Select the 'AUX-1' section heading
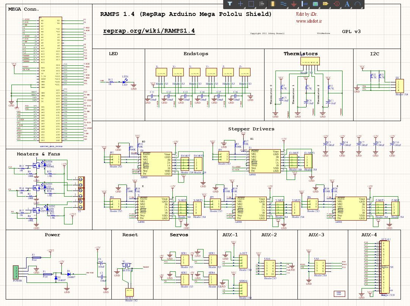Image resolution: width=410 pixels, height=306 pixels. tap(230, 235)
